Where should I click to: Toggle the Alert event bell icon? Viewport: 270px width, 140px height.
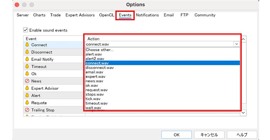coord(27,95)
